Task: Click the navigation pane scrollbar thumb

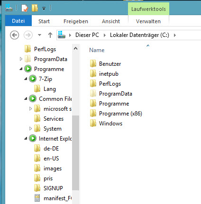Action: pyautogui.click(x=75, y=153)
